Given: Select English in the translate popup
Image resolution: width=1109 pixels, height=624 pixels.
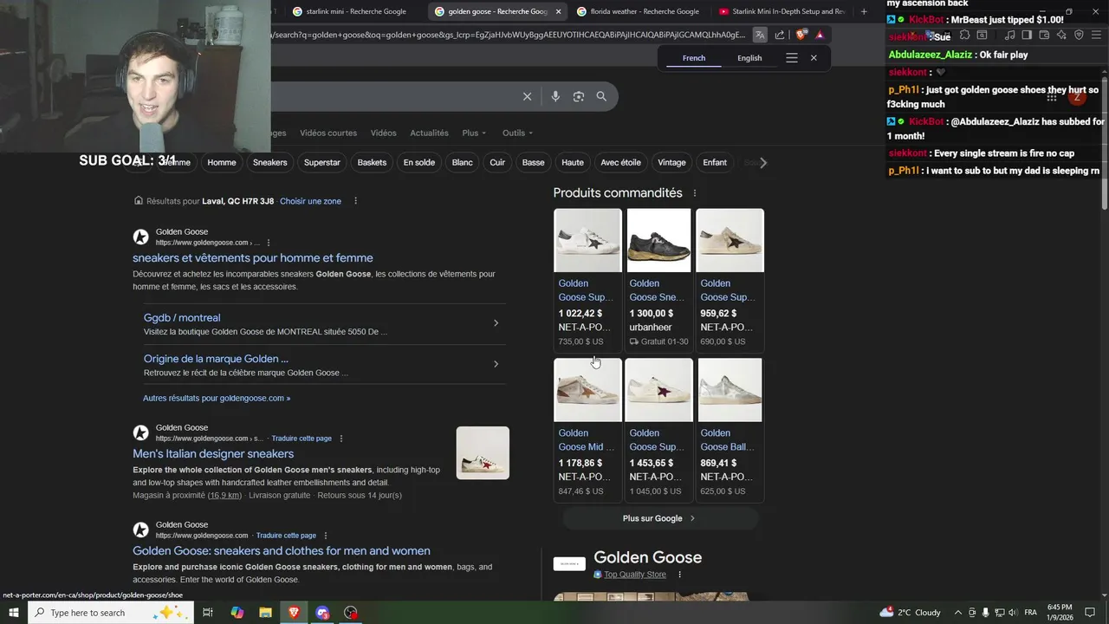Looking at the screenshot, I should (x=749, y=58).
